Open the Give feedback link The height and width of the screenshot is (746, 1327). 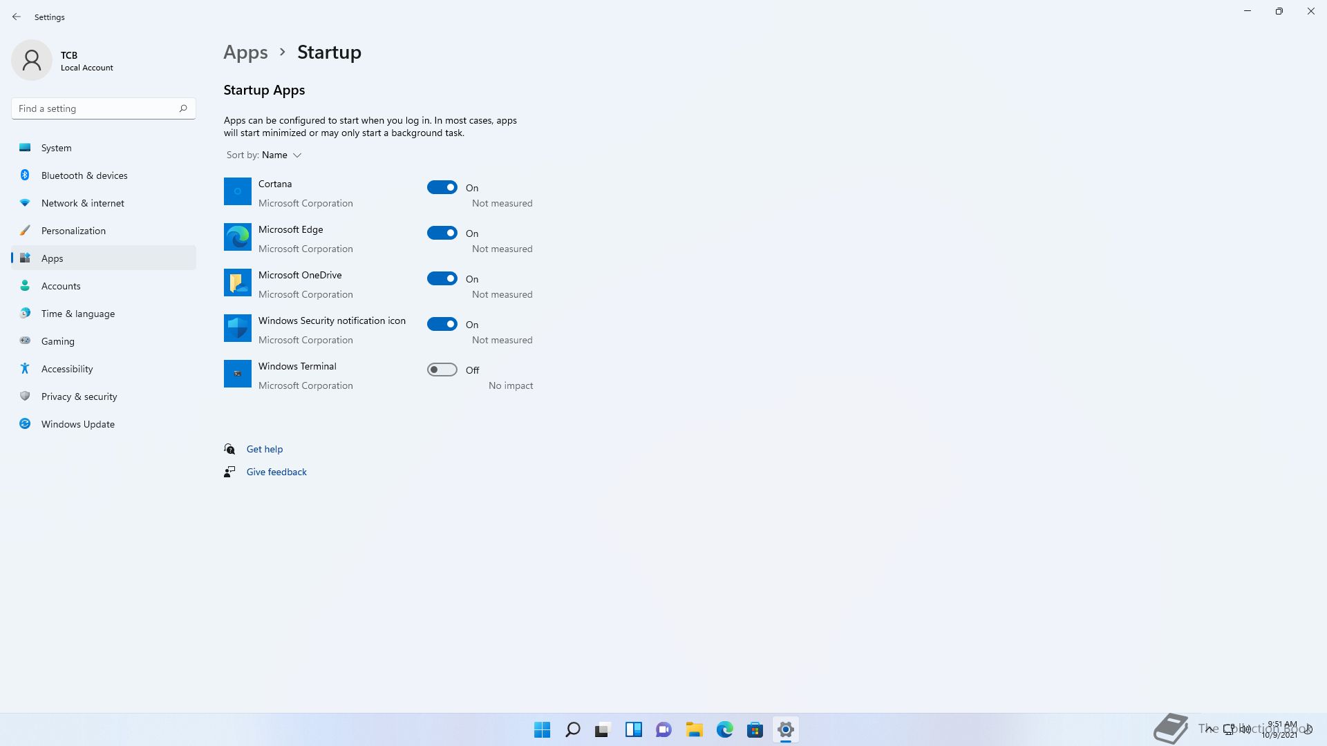click(276, 472)
